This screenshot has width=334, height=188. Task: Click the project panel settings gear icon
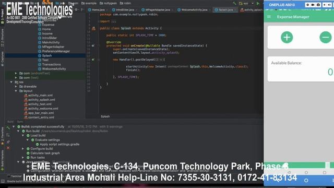pos(76,9)
